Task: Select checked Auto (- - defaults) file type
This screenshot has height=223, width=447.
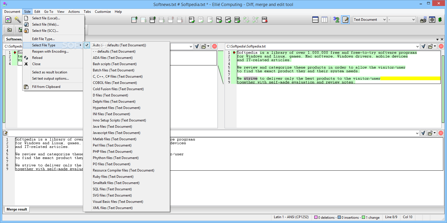Action: tap(126, 45)
